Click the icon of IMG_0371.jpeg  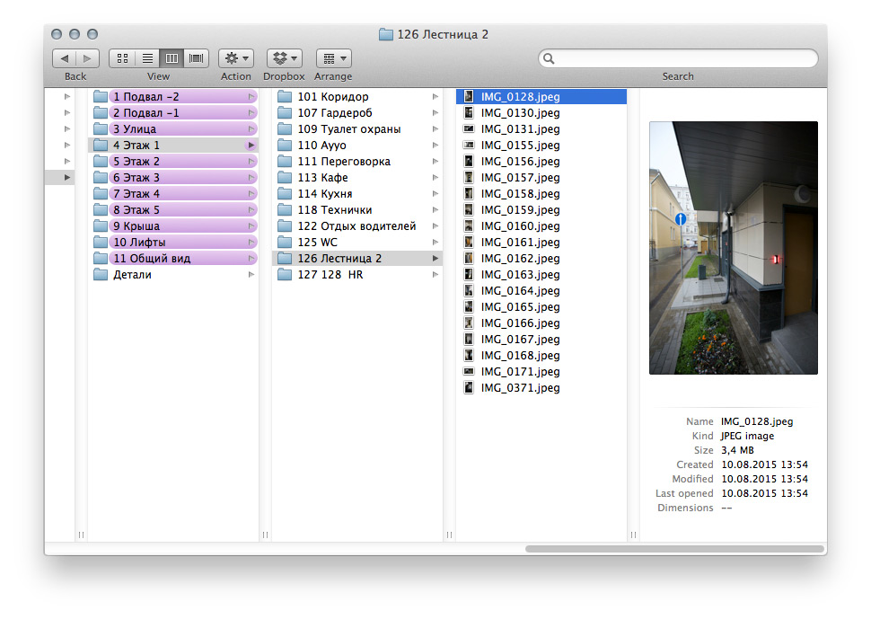click(469, 388)
